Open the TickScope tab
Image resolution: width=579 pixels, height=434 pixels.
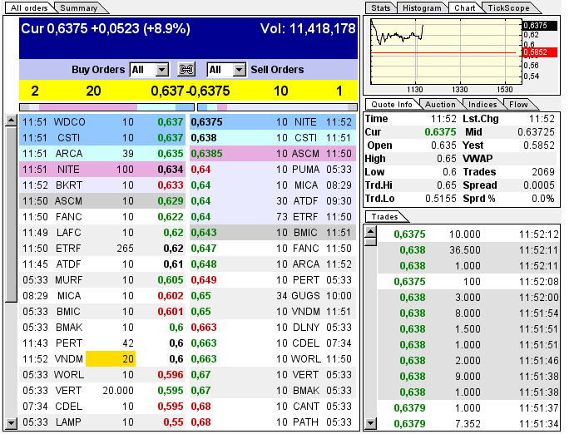(508, 7)
